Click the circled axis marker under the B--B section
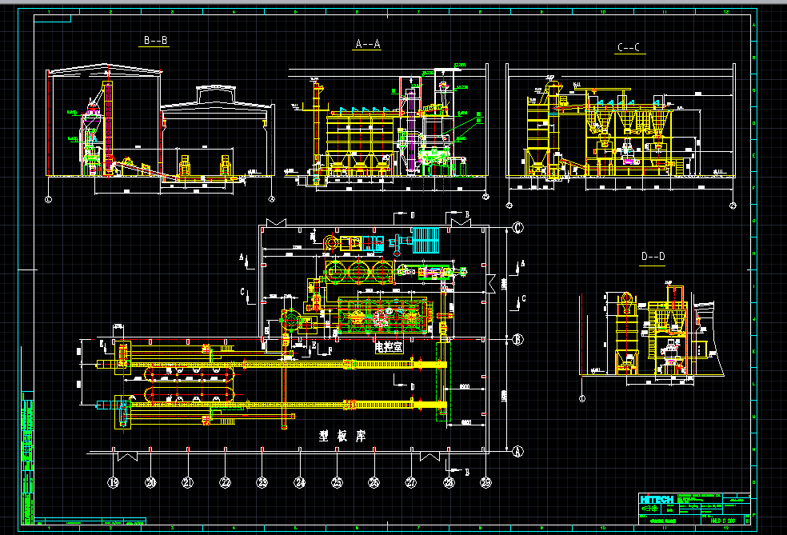 [x=48, y=199]
